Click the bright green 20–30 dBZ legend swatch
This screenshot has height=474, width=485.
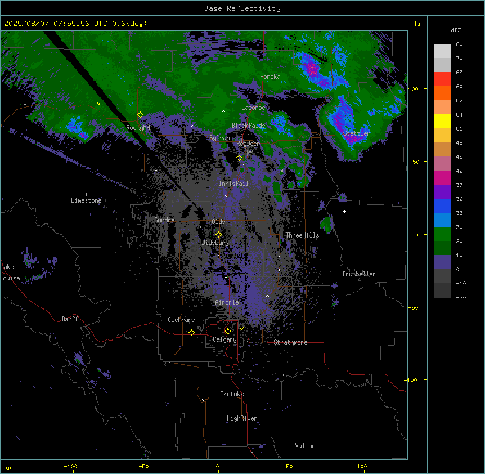442,234
